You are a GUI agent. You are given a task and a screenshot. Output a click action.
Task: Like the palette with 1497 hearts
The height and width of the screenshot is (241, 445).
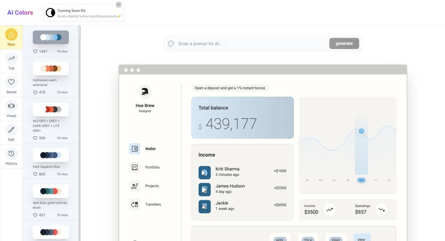pos(35,52)
